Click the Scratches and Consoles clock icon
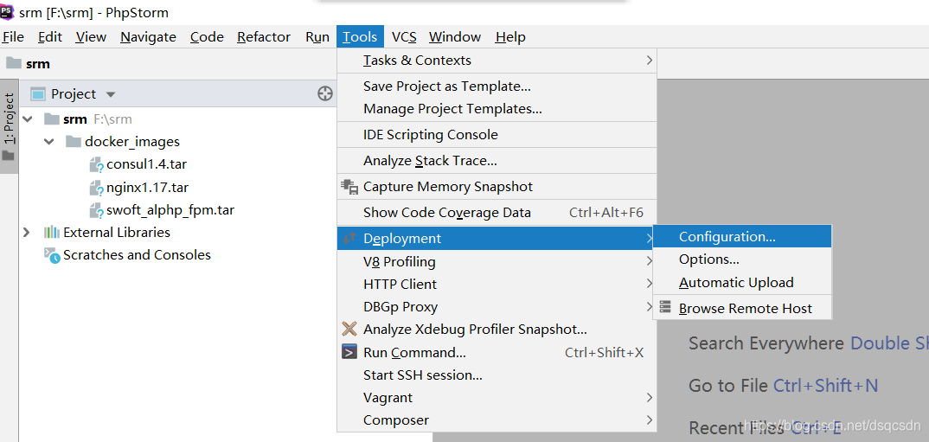Image resolution: width=929 pixels, height=442 pixels. [x=52, y=255]
